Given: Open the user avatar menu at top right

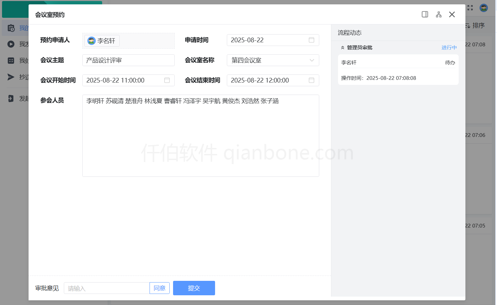Looking at the screenshot, I should click(483, 8).
